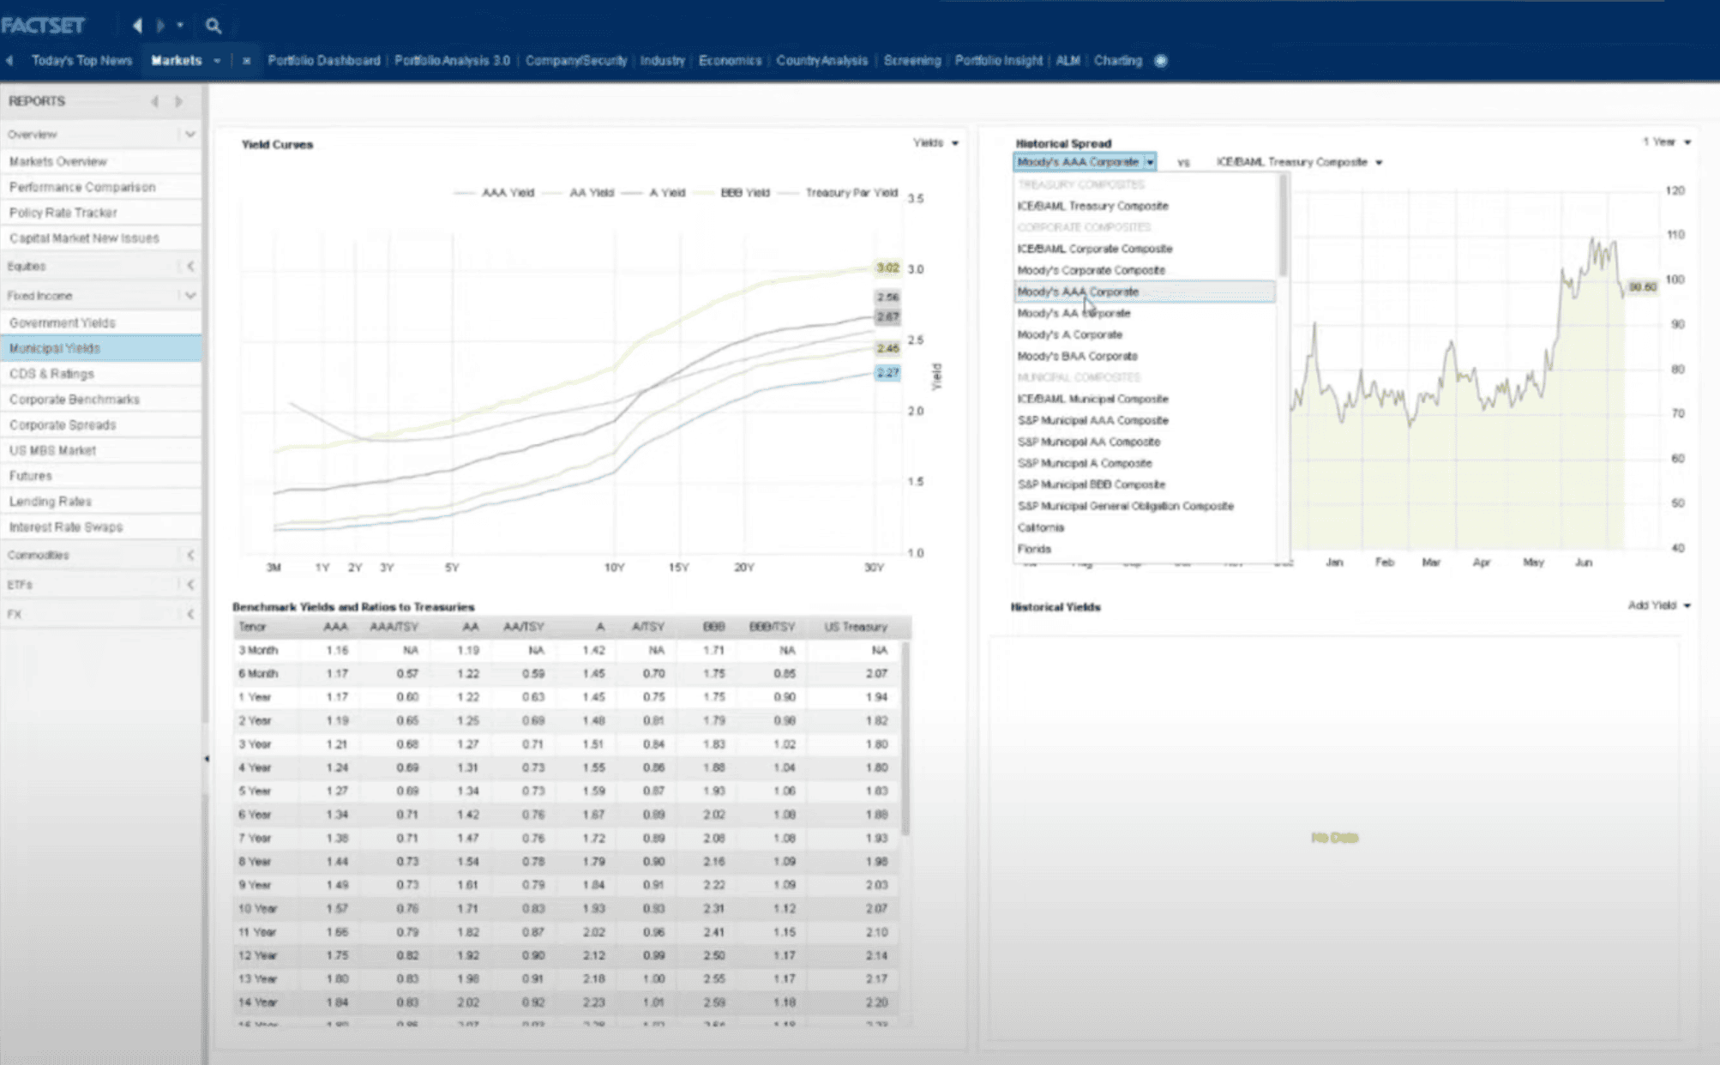Screen dimensions: 1720x1065
Task: Open the Yields dropdown on Yield Curves chart
Action: [935, 143]
